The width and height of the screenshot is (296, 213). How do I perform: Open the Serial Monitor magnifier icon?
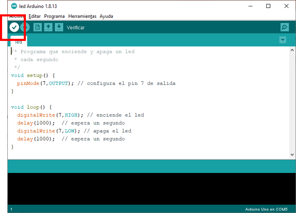point(284,27)
